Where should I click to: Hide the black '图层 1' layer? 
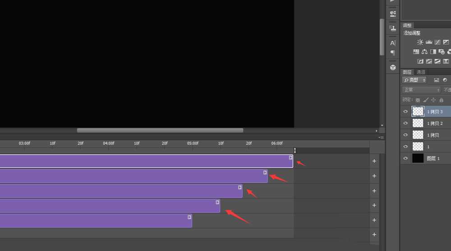point(405,158)
